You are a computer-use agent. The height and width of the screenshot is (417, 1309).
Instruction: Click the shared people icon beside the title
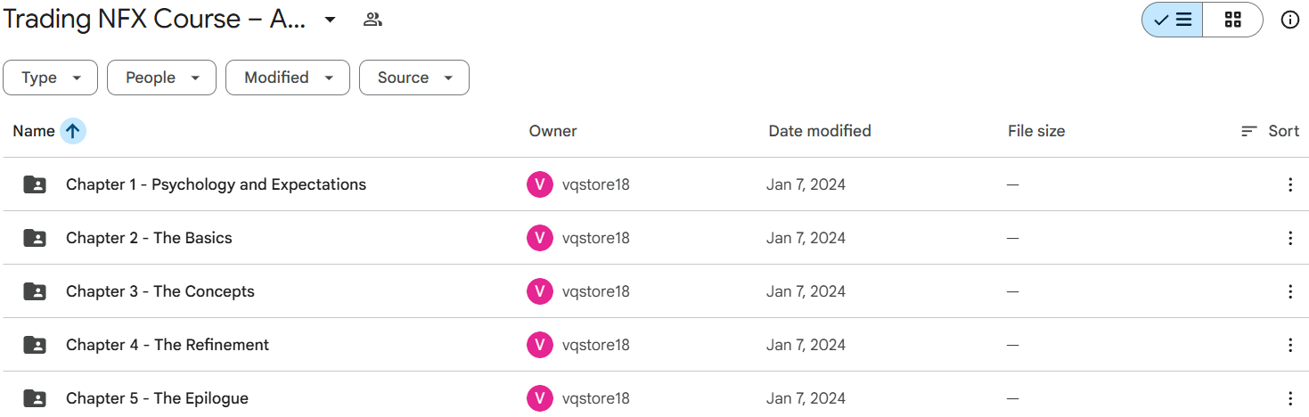pyautogui.click(x=372, y=20)
